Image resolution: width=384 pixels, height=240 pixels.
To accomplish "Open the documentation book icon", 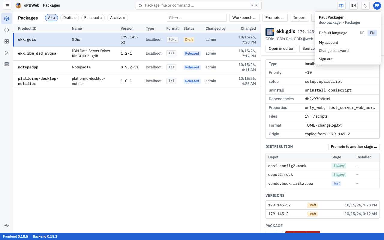I will coord(341,5).
